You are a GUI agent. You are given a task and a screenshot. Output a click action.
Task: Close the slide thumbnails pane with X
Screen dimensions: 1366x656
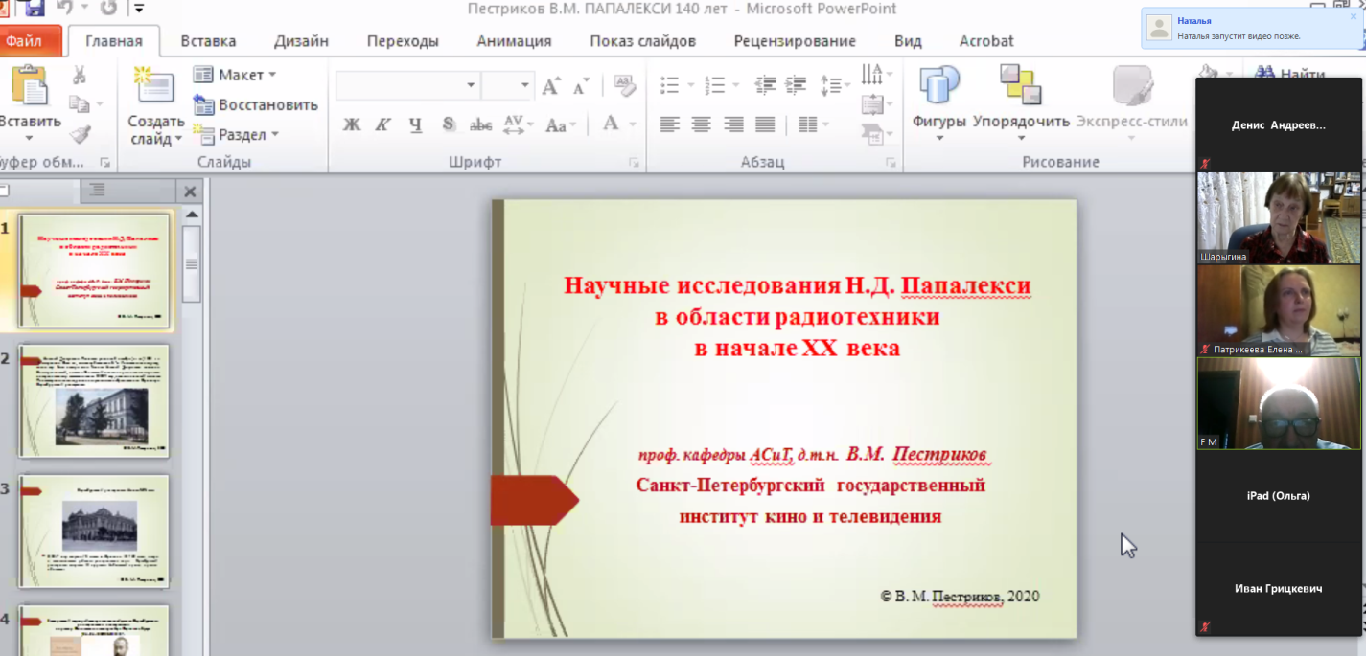click(x=190, y=192)
